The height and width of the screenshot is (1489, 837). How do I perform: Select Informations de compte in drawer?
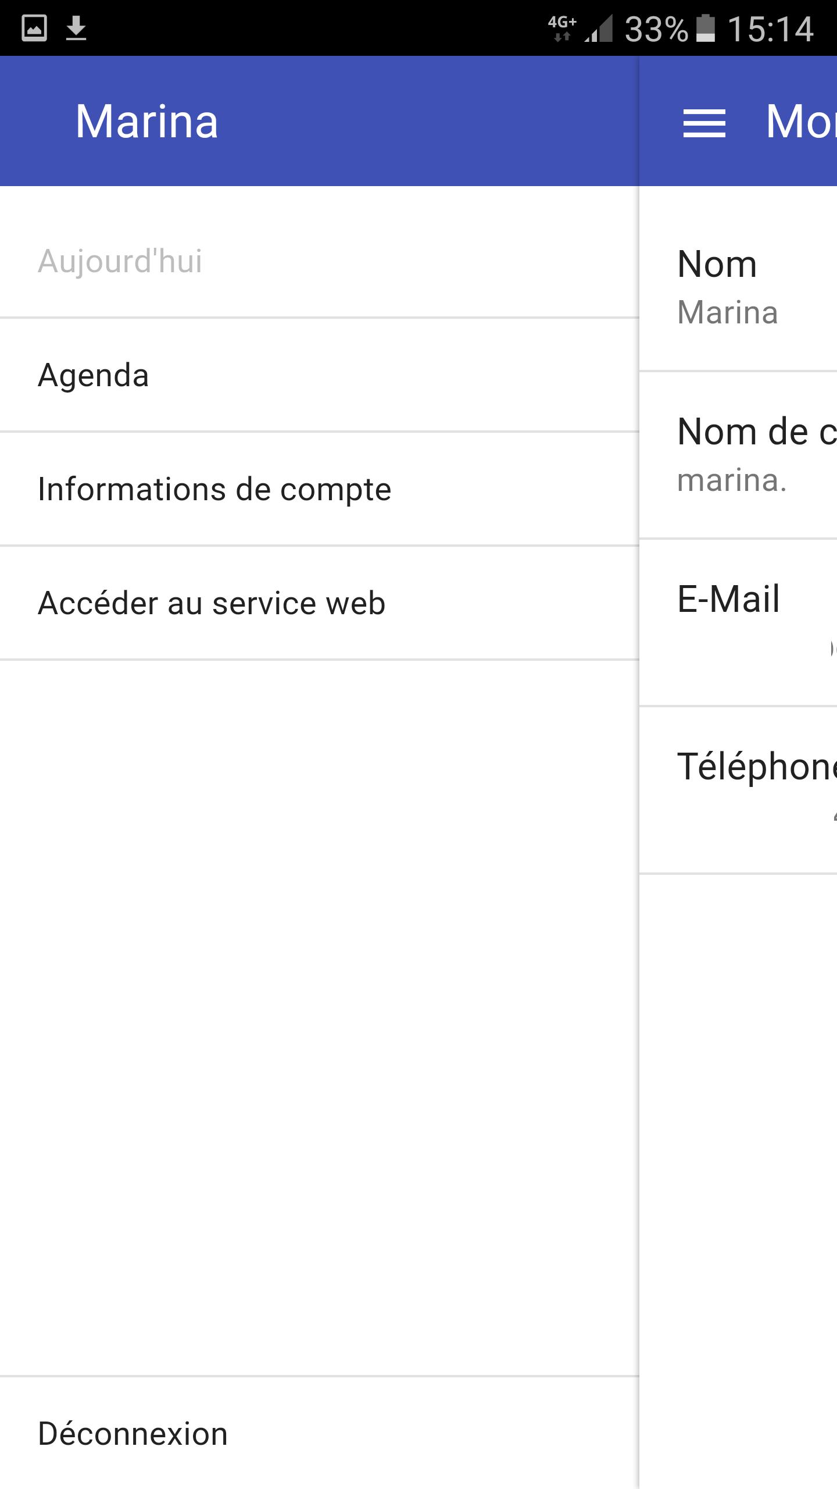214,489
